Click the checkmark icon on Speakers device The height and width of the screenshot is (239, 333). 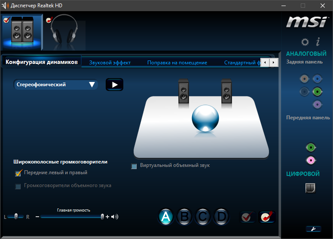6,20
